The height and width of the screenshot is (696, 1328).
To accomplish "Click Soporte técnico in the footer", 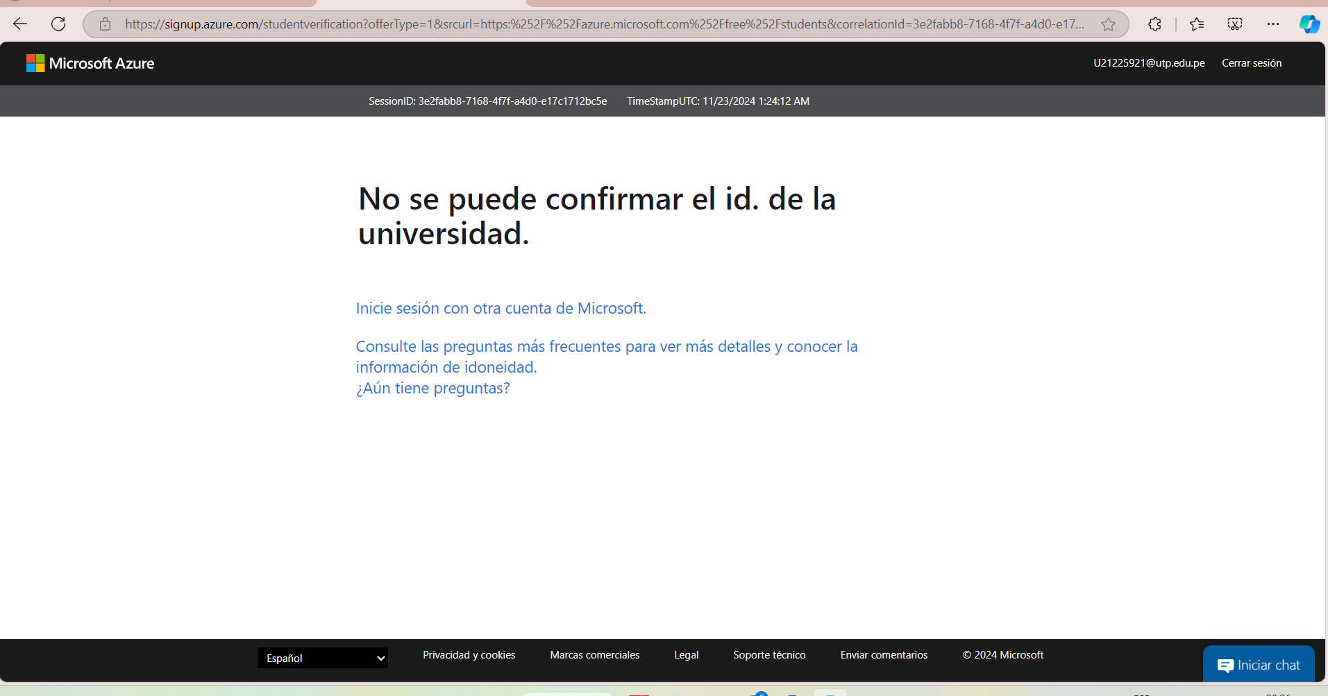I will (768, 654).
